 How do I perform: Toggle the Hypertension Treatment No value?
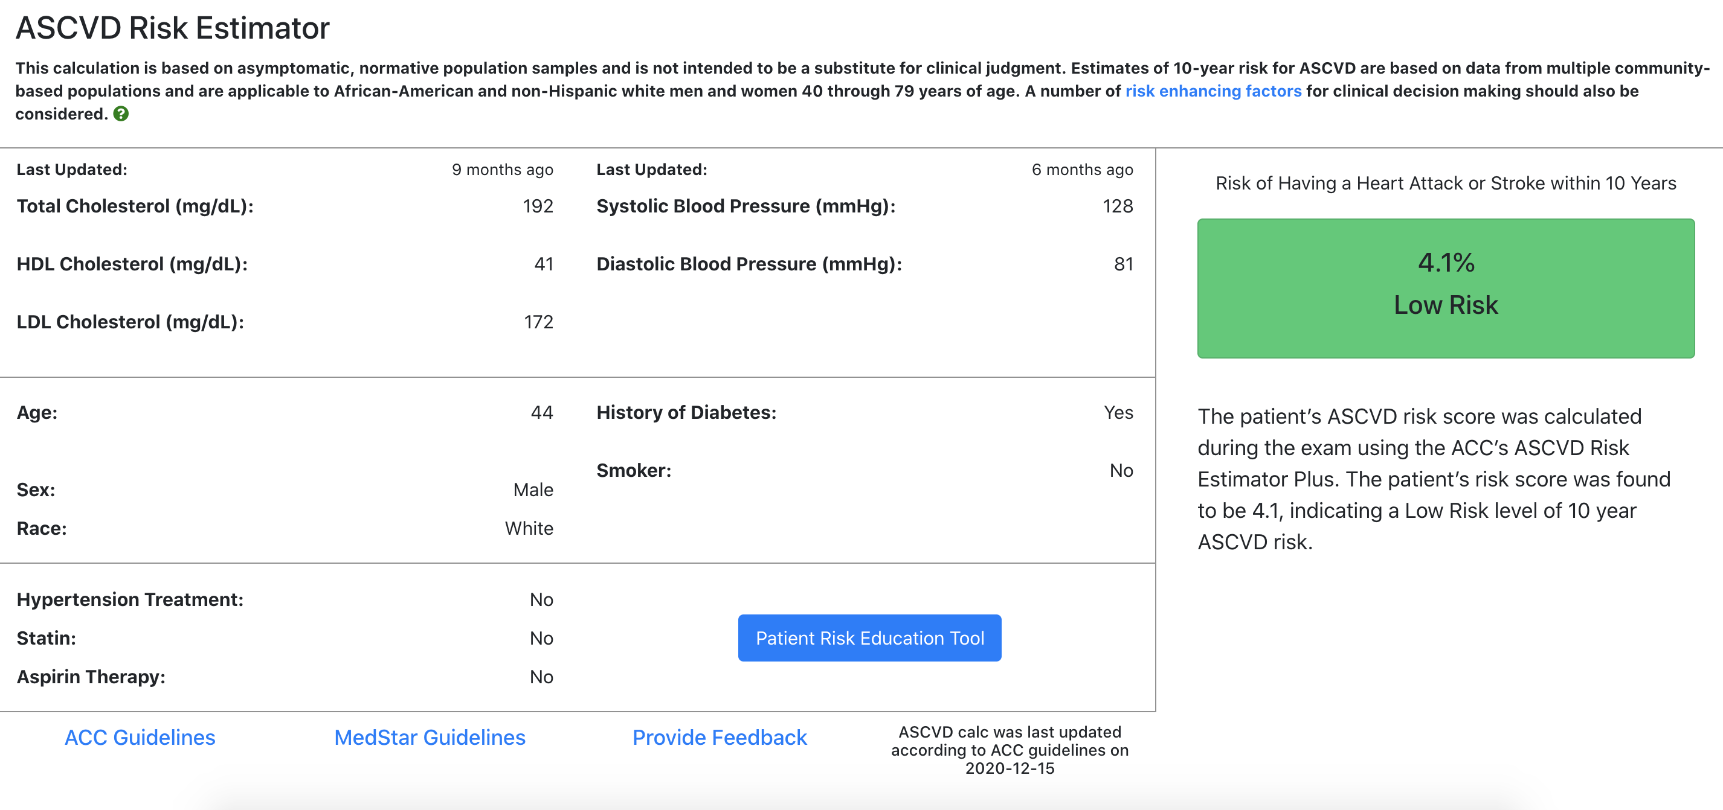click(541, 599)
